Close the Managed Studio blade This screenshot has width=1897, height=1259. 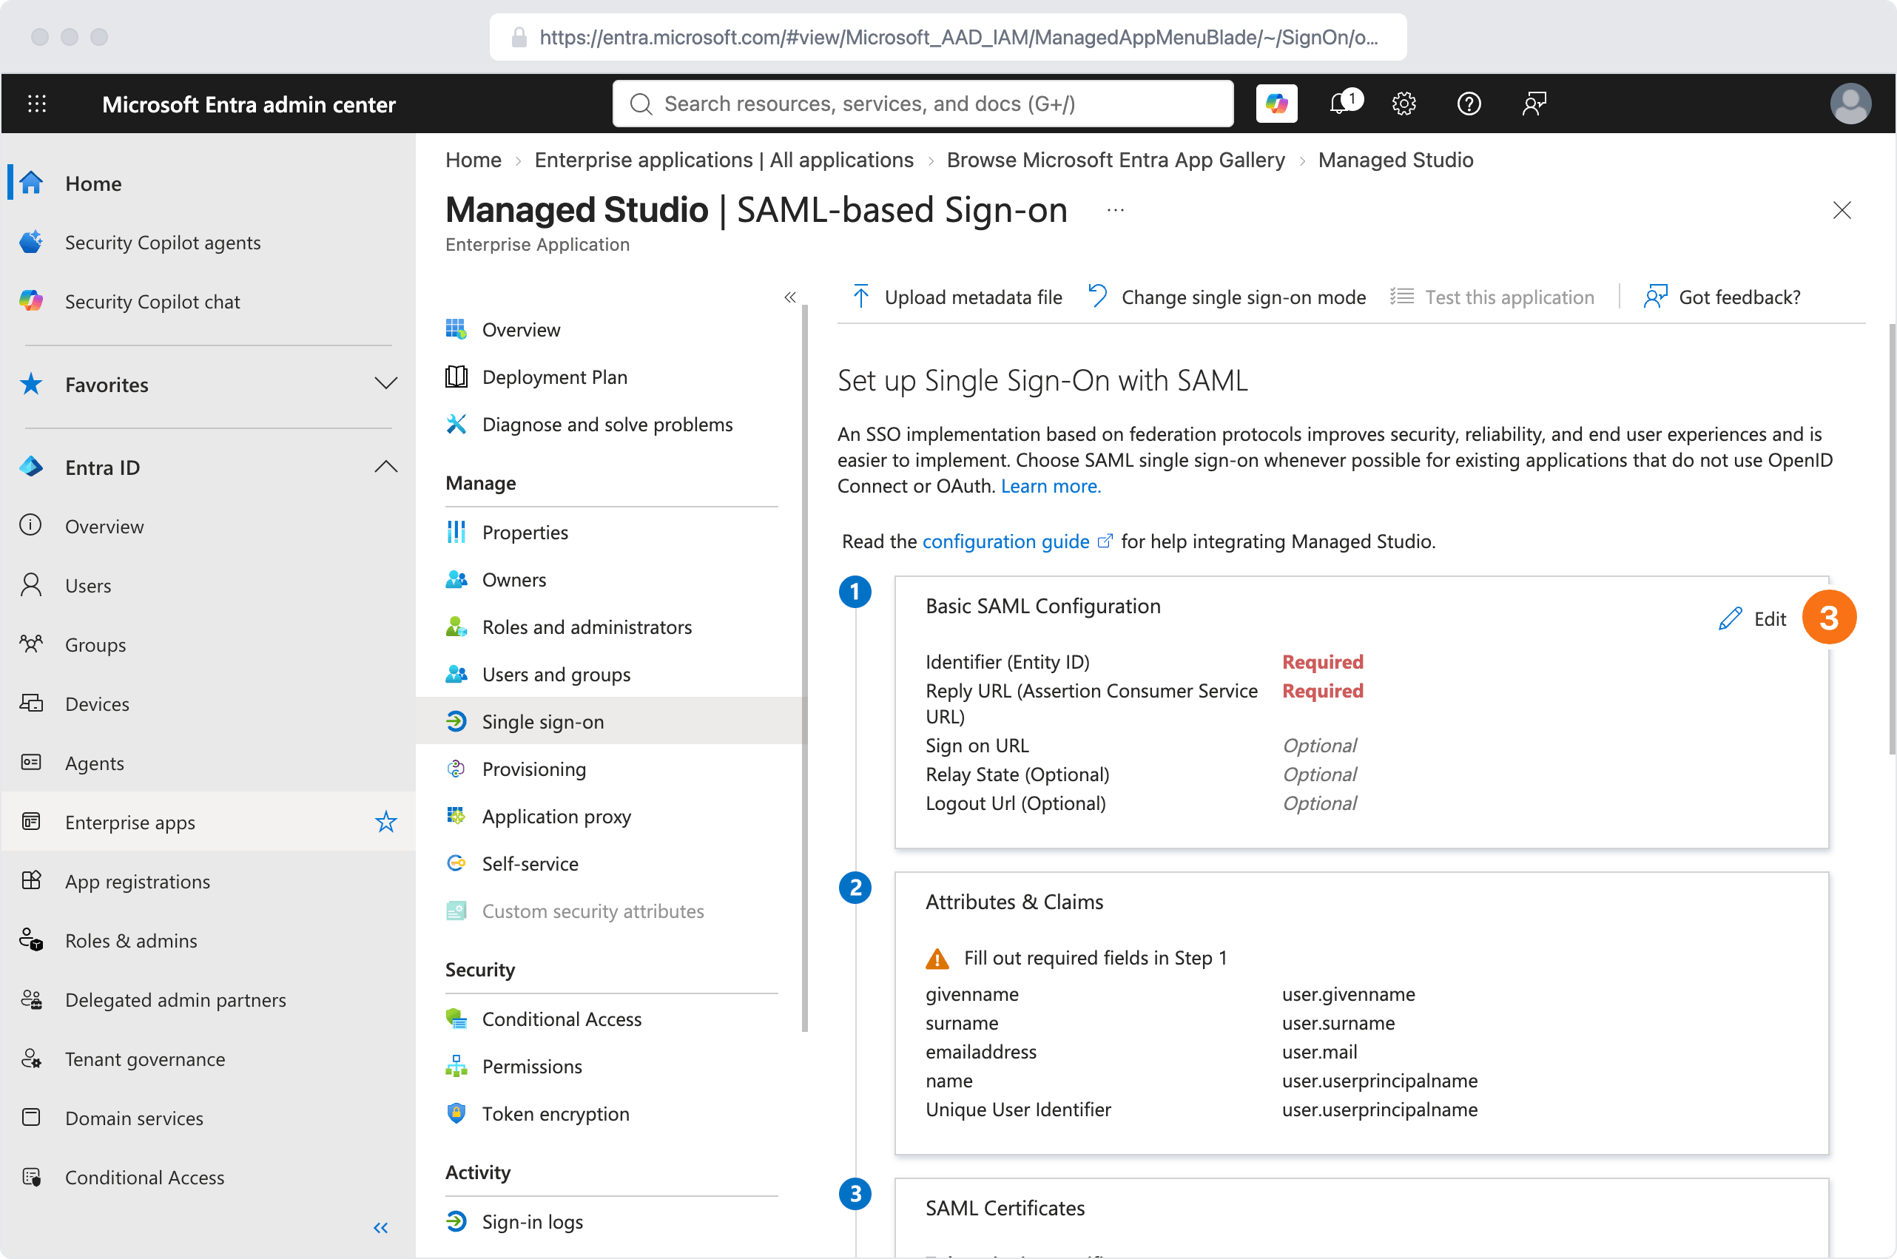pos(1842,210)
